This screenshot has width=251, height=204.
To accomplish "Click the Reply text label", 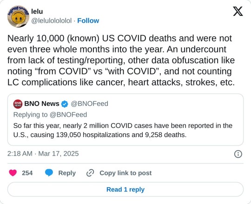I will coord(67,173).
